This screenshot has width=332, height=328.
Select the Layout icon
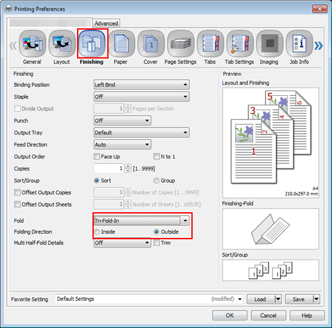coord(62,44)
